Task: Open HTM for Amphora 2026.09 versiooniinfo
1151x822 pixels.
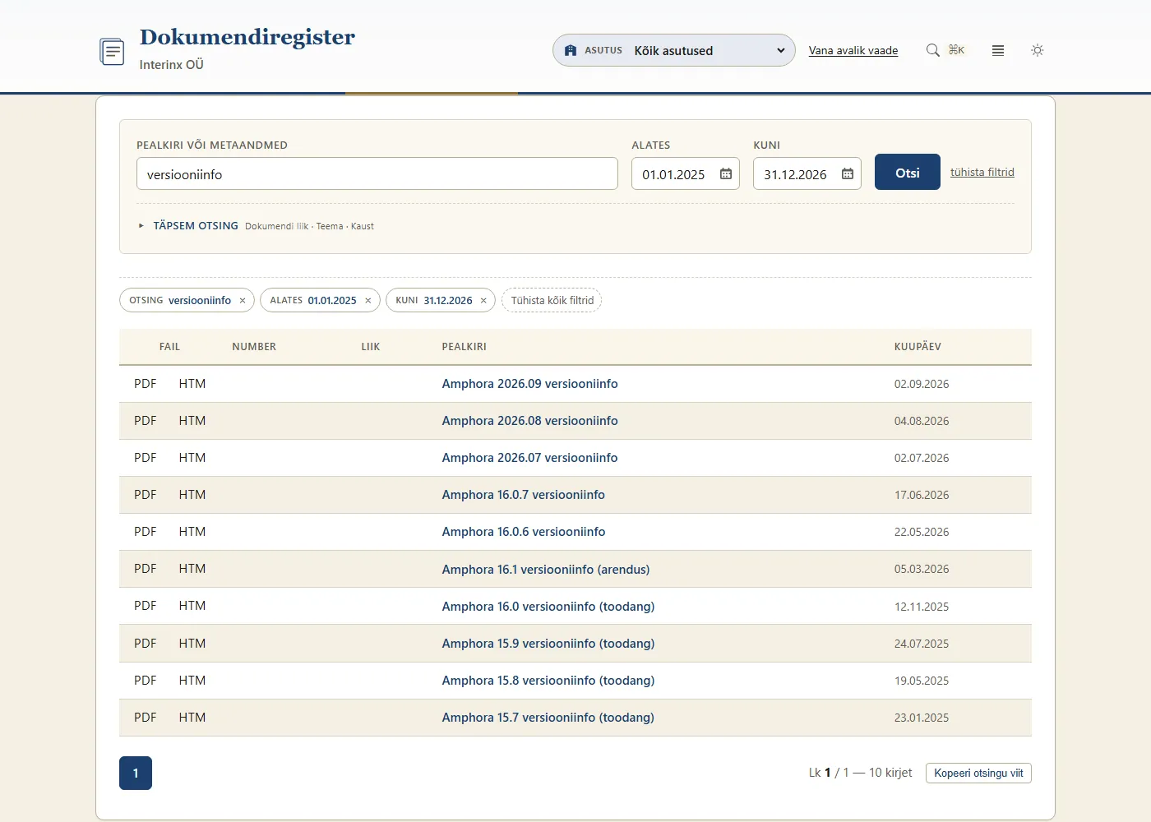Action: [192, 384]
